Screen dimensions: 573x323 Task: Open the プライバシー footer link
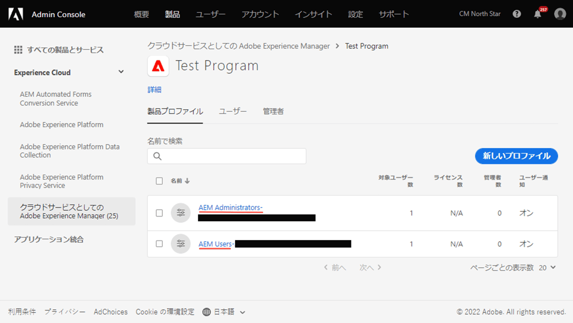click(x=65, y=312)
